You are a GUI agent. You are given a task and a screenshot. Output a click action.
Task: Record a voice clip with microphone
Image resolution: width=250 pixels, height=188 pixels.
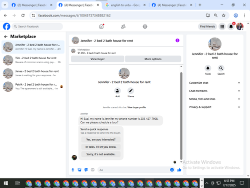click(x=73, y=170)
